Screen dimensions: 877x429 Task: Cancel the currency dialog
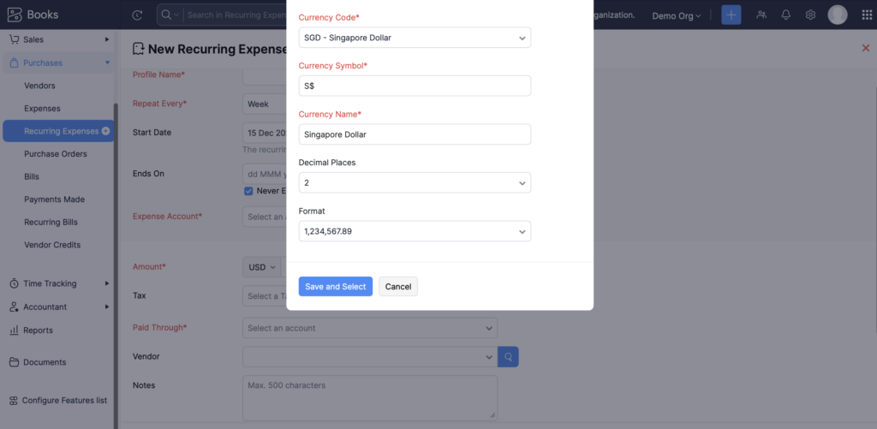[398, 287]
